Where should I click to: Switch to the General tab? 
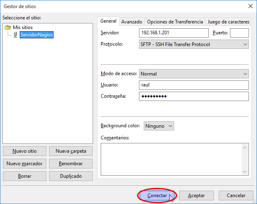(x=108, y=21)
